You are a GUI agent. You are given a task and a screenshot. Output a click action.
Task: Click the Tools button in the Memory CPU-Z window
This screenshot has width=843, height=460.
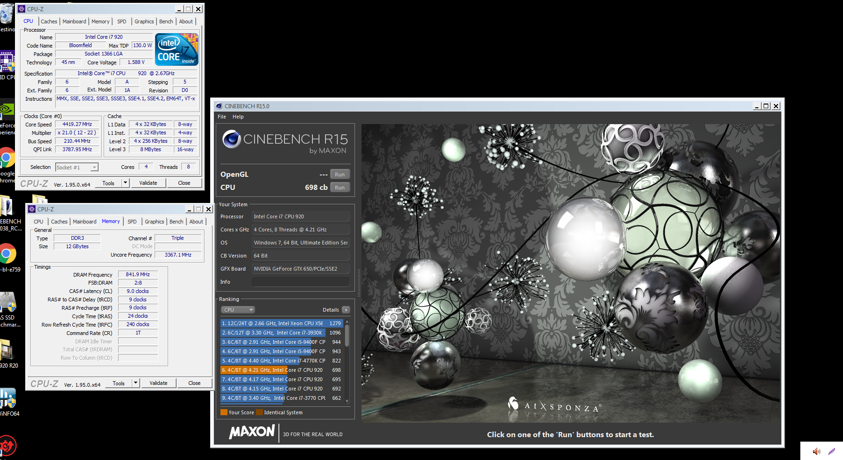pyautogui.click(x=119, y=383)
